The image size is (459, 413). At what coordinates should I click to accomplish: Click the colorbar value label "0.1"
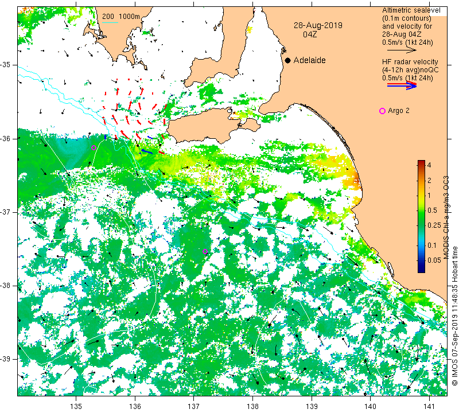coord(432,246)
